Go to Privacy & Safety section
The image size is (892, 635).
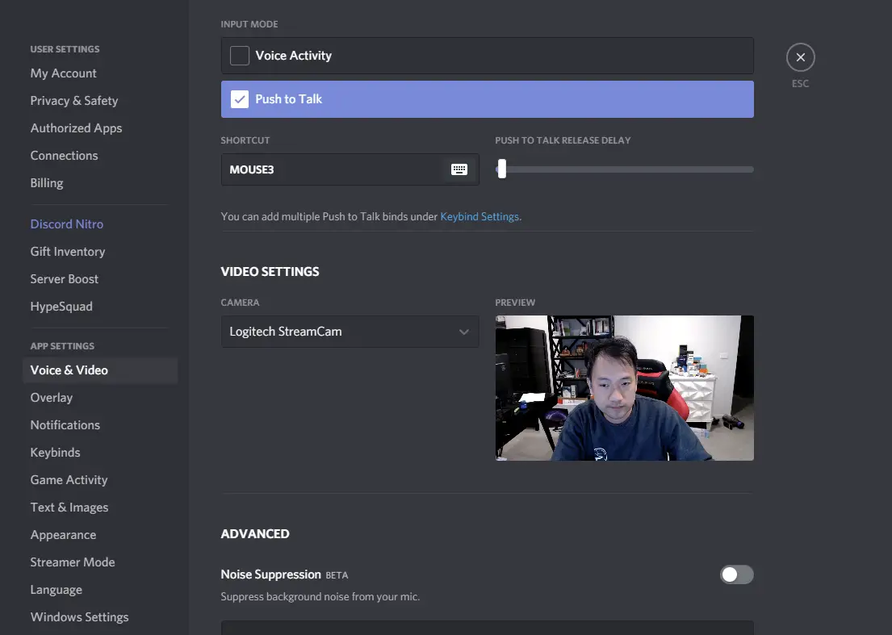click(x=74, y=101)
